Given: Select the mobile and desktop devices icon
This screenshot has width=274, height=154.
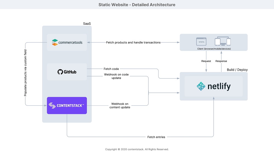Looking at the screenshot, I should (x=222, y=41).
